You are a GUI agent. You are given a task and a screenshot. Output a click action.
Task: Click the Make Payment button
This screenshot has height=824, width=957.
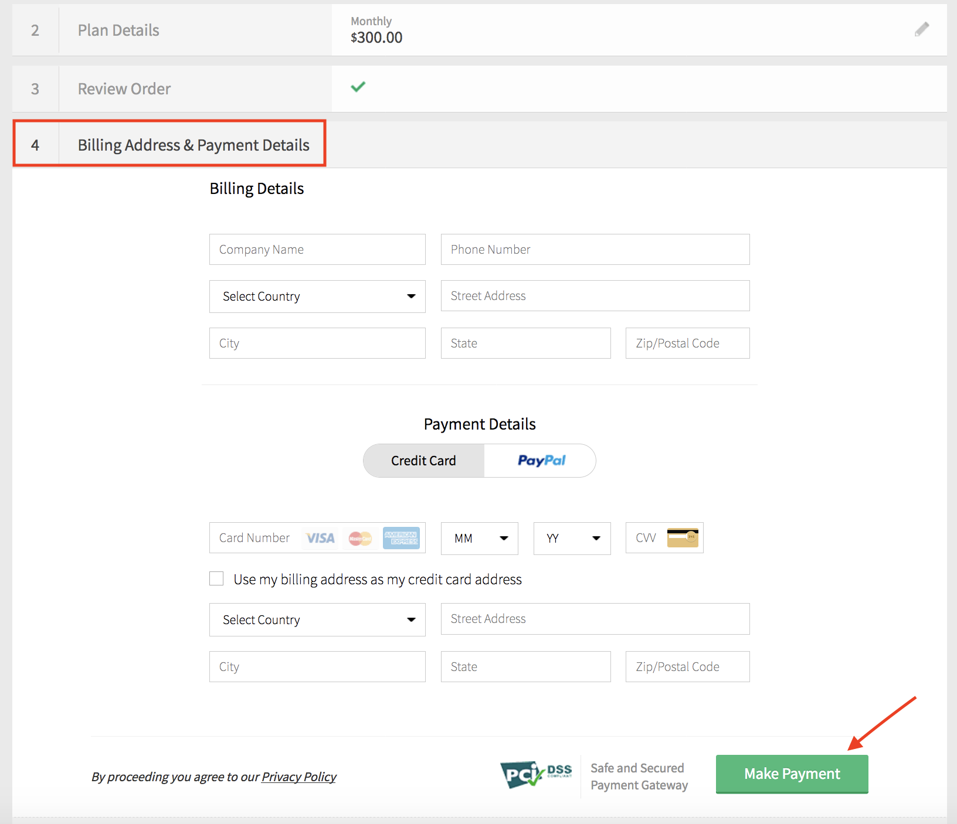[792, 774]
